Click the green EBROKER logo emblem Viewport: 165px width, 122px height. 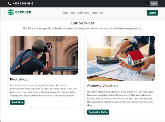(x=11, y=12)
